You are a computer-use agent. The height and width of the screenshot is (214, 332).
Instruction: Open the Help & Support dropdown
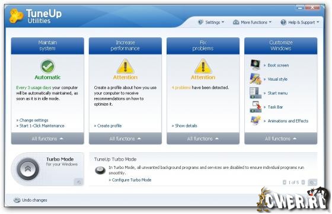pos(299,22)
